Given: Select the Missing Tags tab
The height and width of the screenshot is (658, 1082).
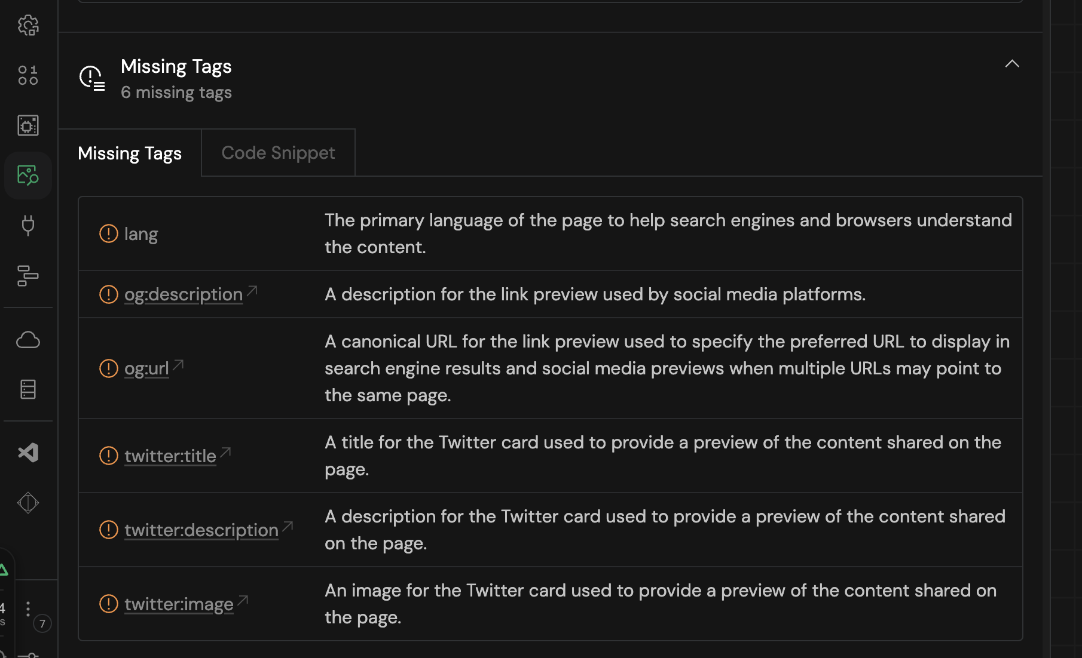Looking at the screenshot, I should tap(130, 153).
